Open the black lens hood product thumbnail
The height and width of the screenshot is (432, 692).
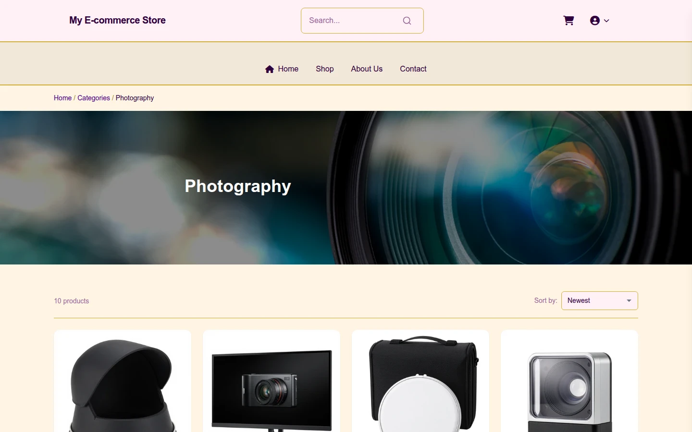point(123,381)
